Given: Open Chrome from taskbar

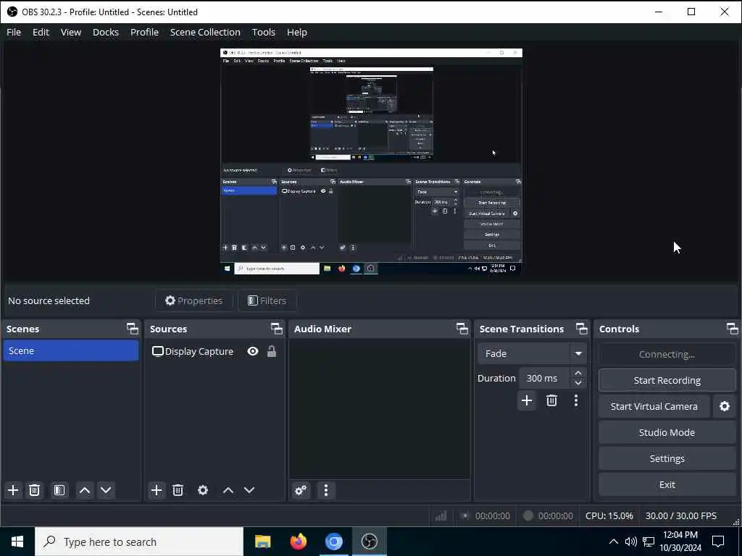Looking at the screenshot, I should coord(333,542).
